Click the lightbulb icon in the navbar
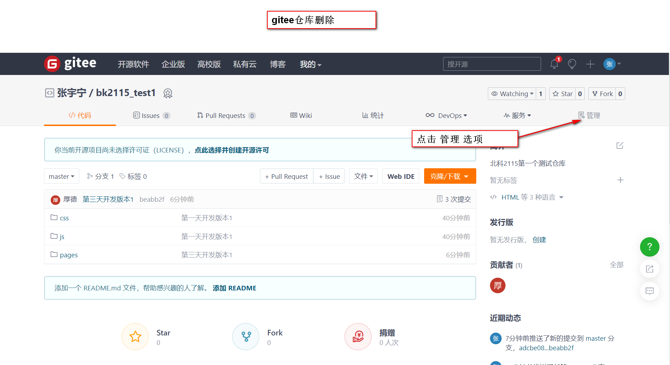Screen dimensions: 670x365 click(572, 64)
